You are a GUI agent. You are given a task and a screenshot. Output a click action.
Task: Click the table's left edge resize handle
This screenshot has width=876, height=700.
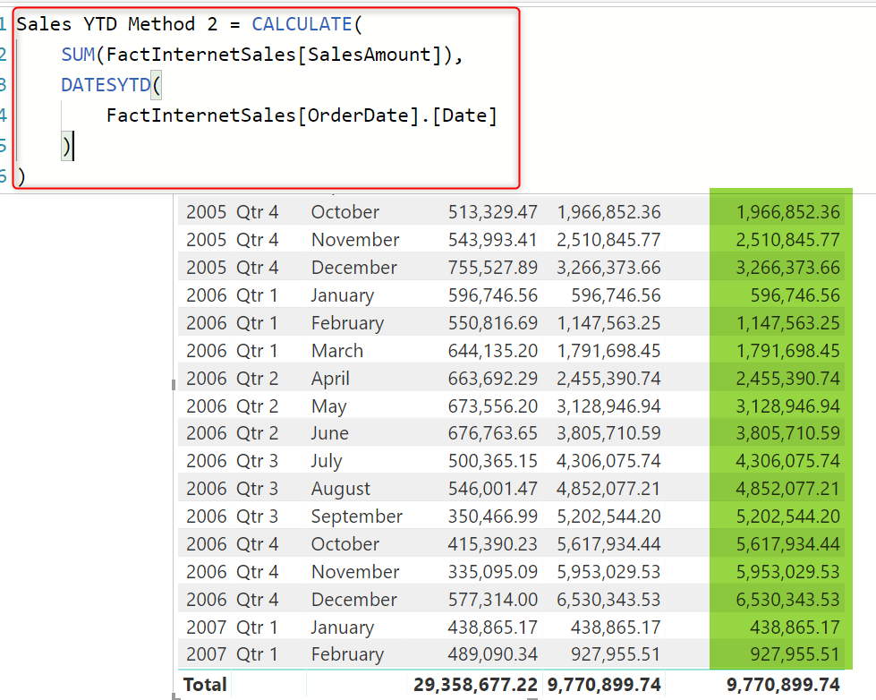pos(174,385)
